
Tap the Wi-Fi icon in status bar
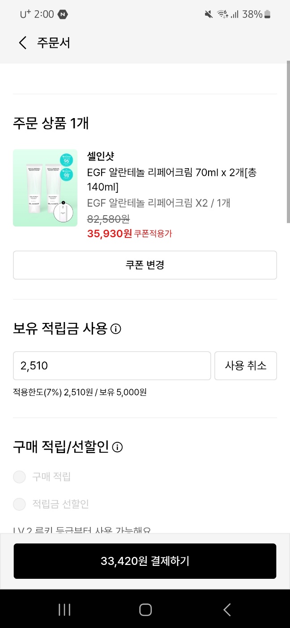tap(222, 14)
